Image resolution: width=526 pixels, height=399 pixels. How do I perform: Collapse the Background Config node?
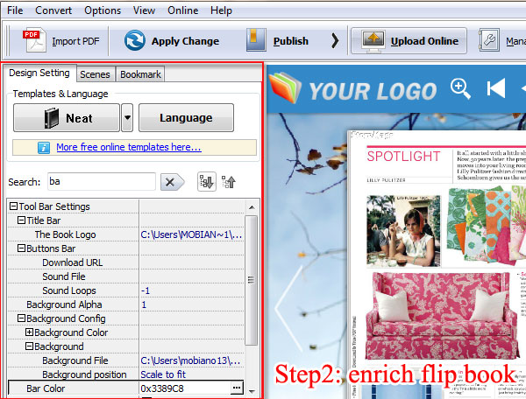(x=21, y=318)
